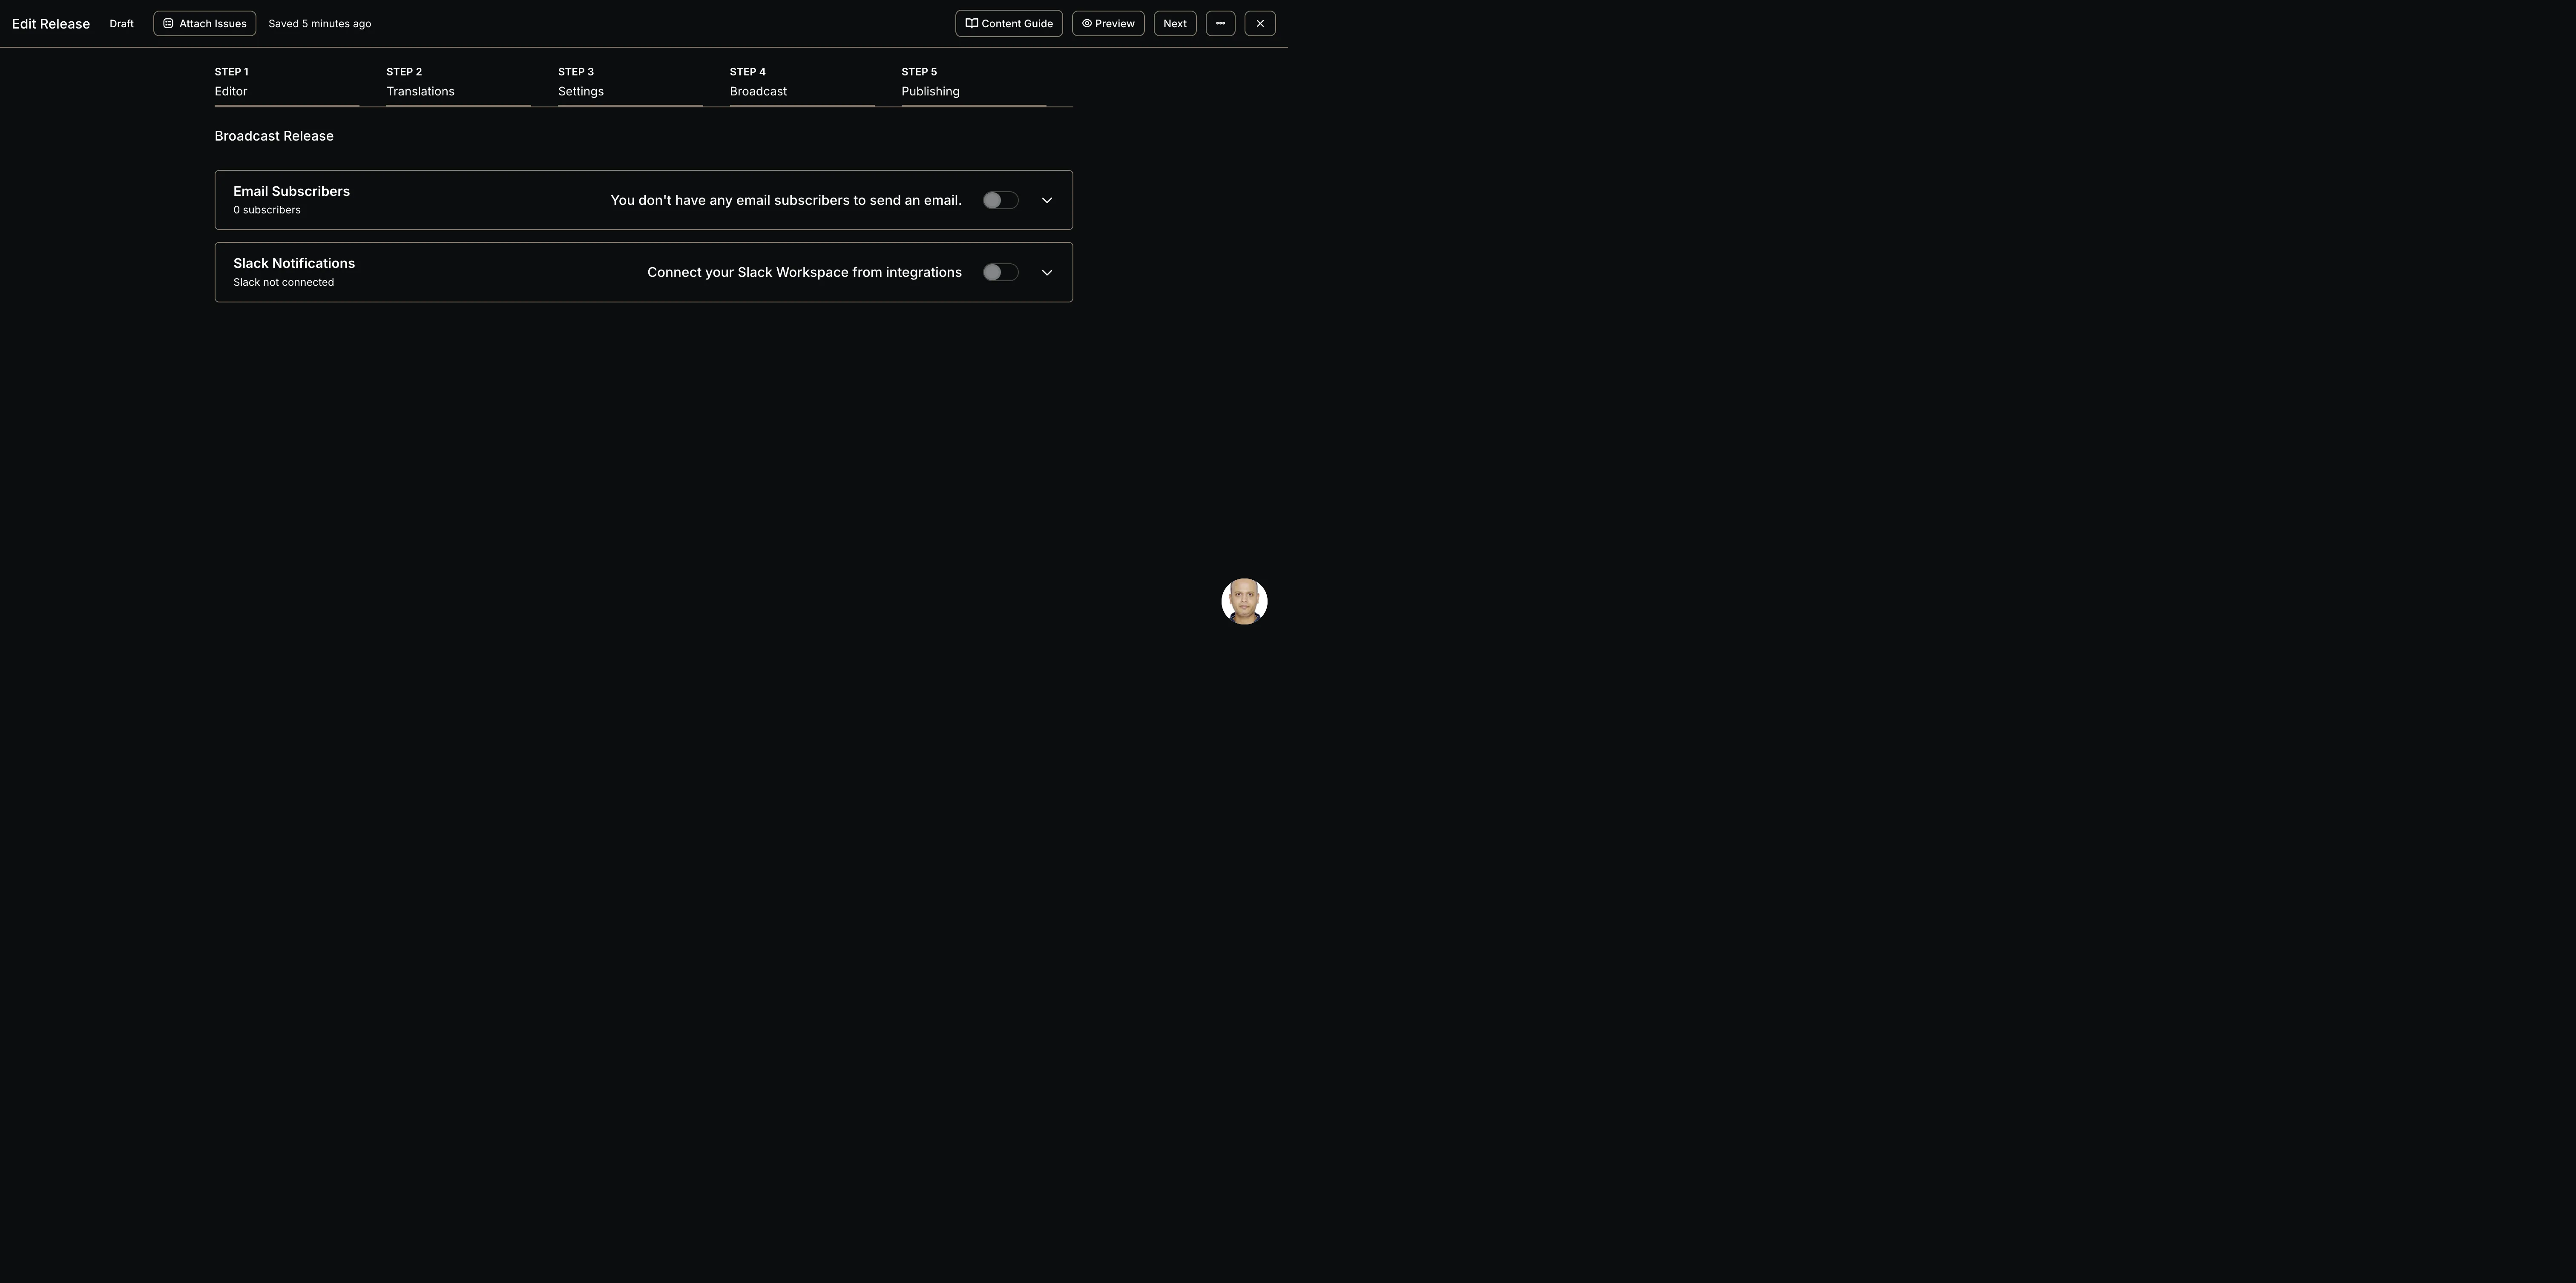The width and height of the screenshot is (2576, 1283).
Task: Expand the Slack Notifications section
Action: (1047, 272)
